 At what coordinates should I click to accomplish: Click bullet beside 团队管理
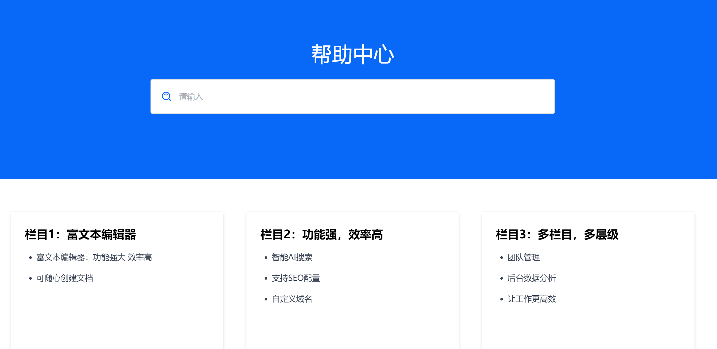click(x=501, y=257)
